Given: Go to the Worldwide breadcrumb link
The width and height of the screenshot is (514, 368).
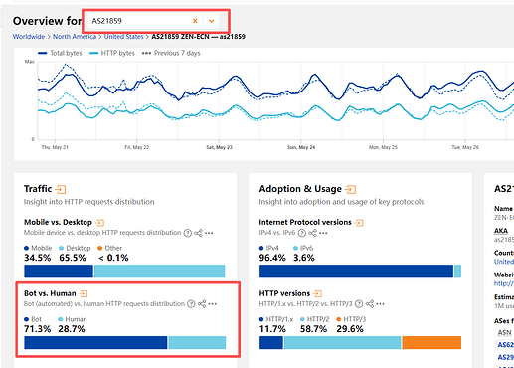Looking at the screenshot, I should (29, 37).
